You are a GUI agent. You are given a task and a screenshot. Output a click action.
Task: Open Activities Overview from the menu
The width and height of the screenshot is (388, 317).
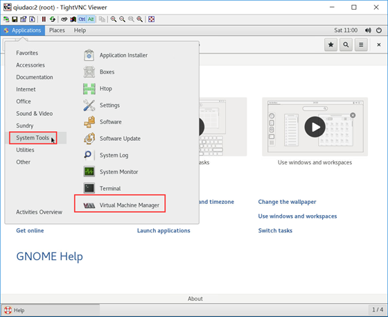coord(39,212)
